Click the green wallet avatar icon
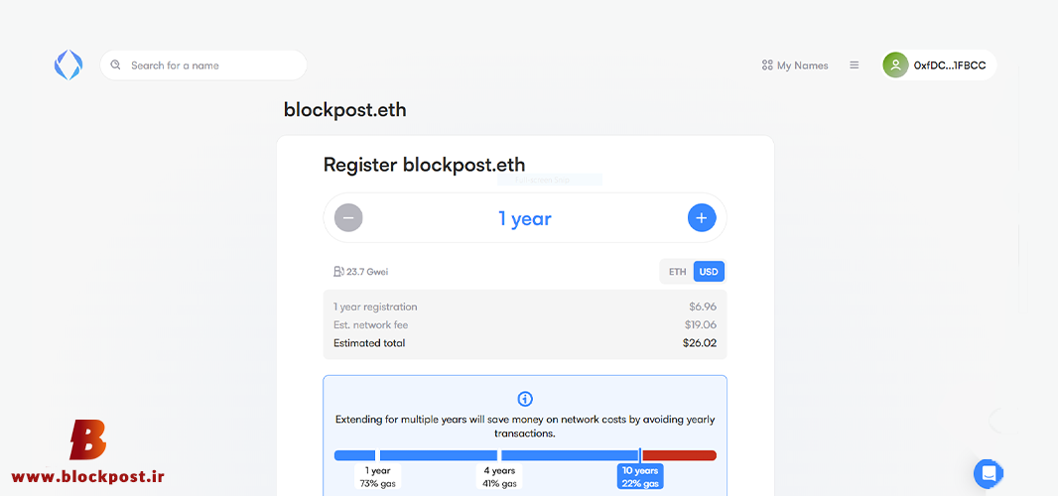The image size is (1058, 496). 895,64
